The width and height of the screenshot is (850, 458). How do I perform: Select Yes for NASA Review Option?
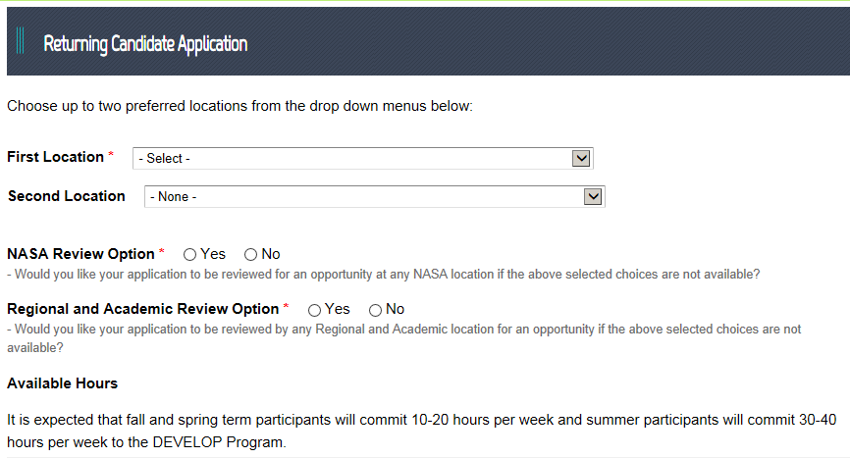point(190,255)
